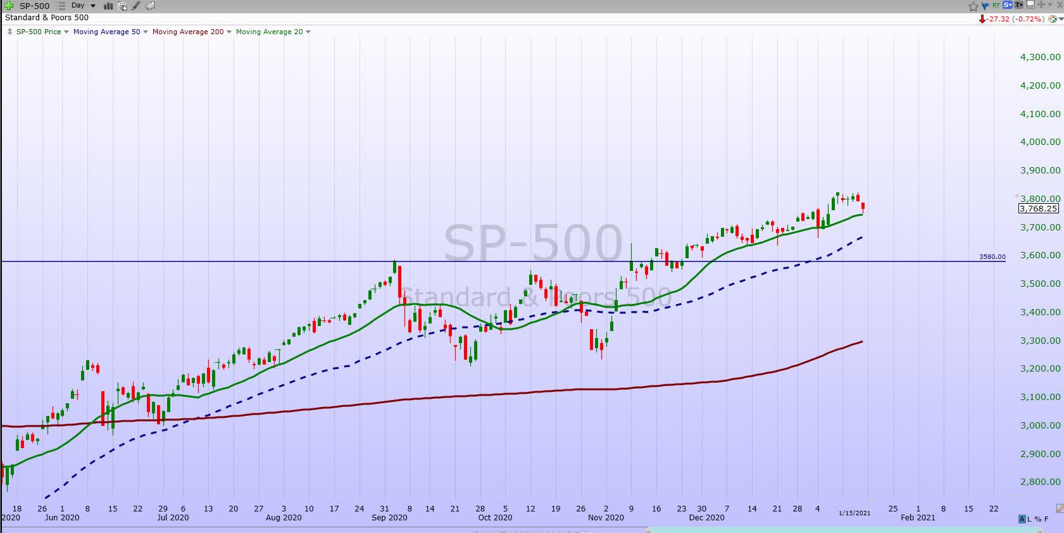
Task: Click the colorful pie-circle icon
Action: (x=1053, y=19)
